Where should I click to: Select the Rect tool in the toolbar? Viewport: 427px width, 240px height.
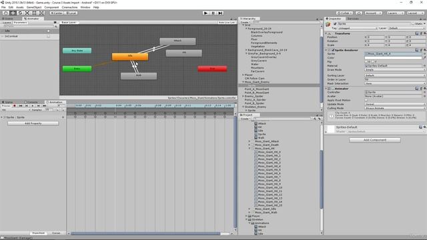(x=34, y=13)
